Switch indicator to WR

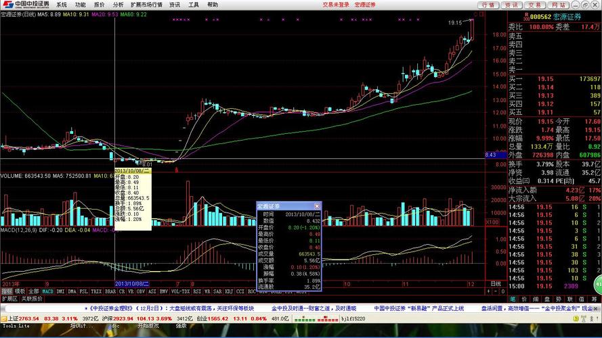(207, 291)
